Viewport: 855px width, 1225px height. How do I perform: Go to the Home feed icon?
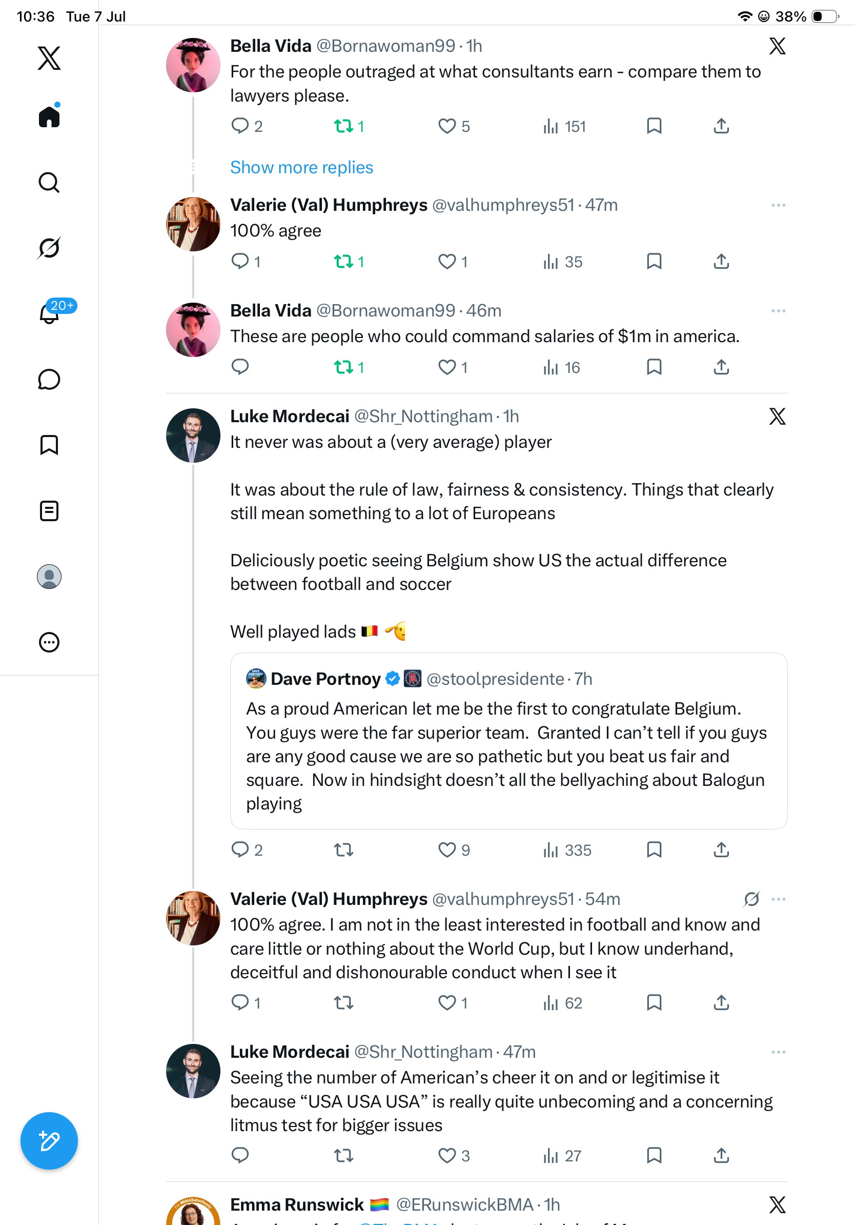[x=49, y=116]
